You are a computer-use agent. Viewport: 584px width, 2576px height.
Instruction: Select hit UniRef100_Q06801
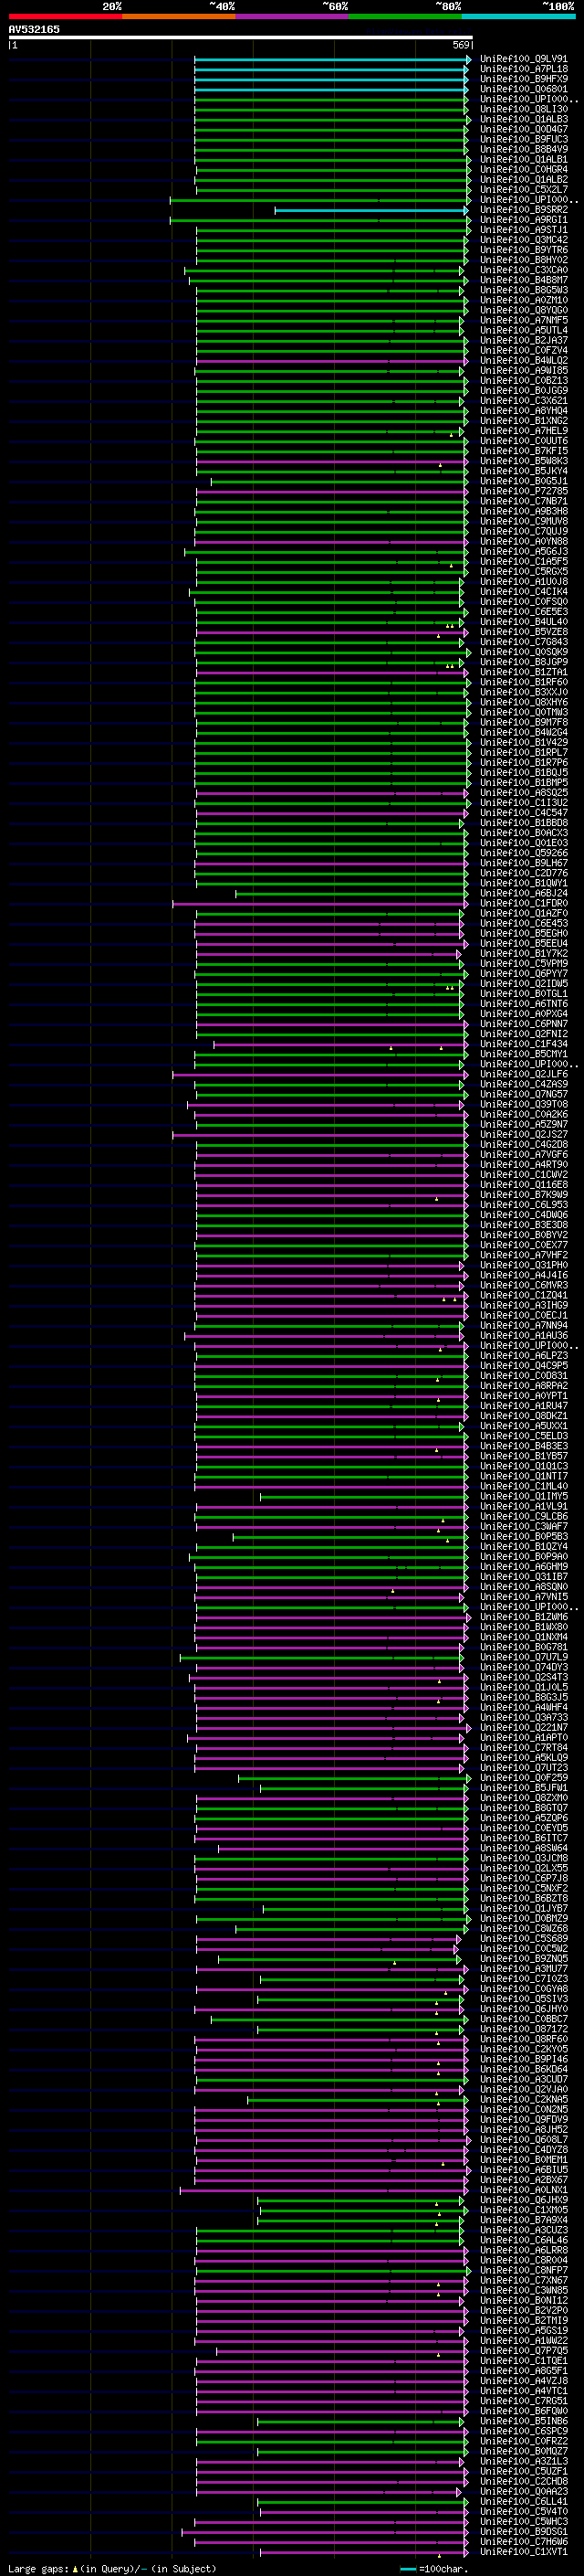[x=523, y=89]
